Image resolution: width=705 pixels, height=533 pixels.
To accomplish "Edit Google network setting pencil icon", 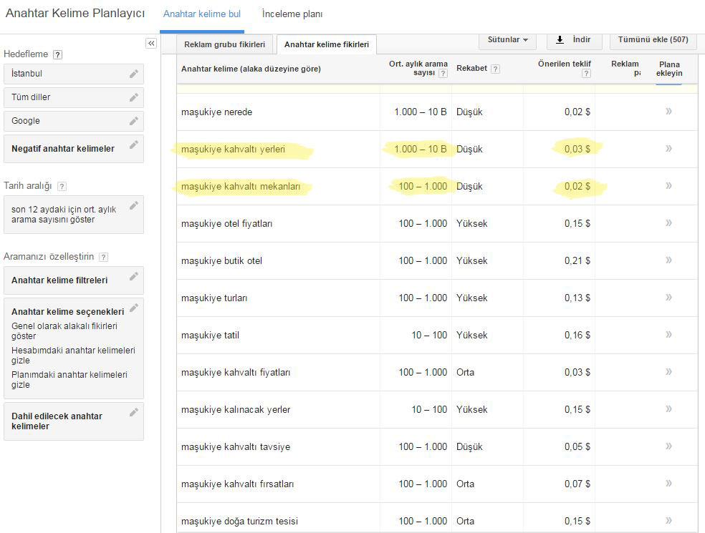I will (133, 121).
